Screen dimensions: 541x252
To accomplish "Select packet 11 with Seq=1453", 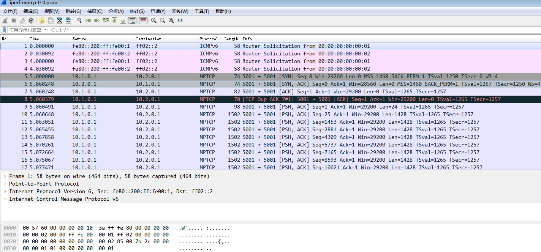I will point(270,122).
